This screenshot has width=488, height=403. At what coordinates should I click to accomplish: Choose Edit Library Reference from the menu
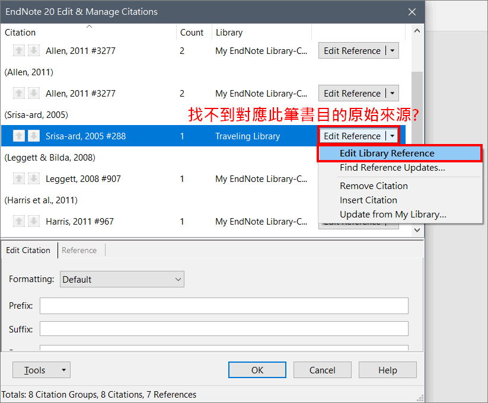[400, 153]
